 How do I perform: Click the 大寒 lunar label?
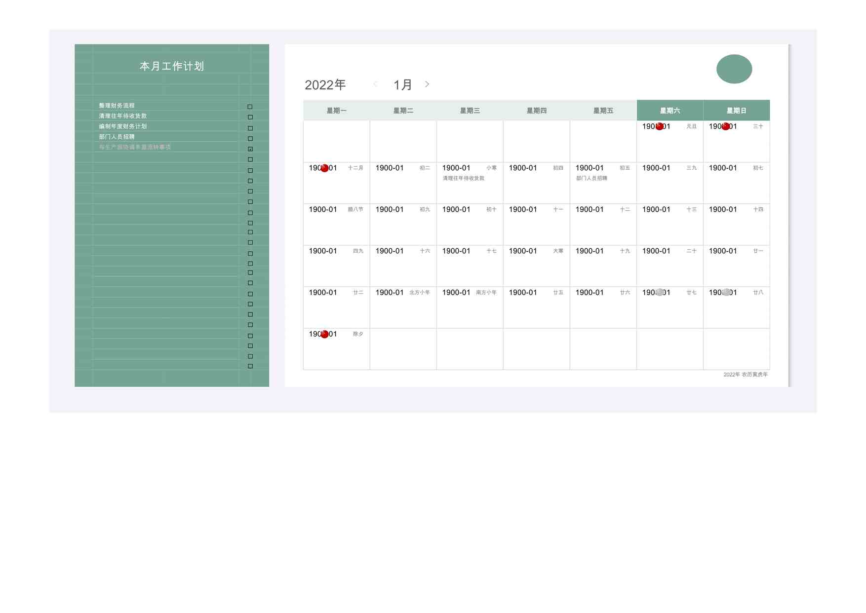pos(558,251)
